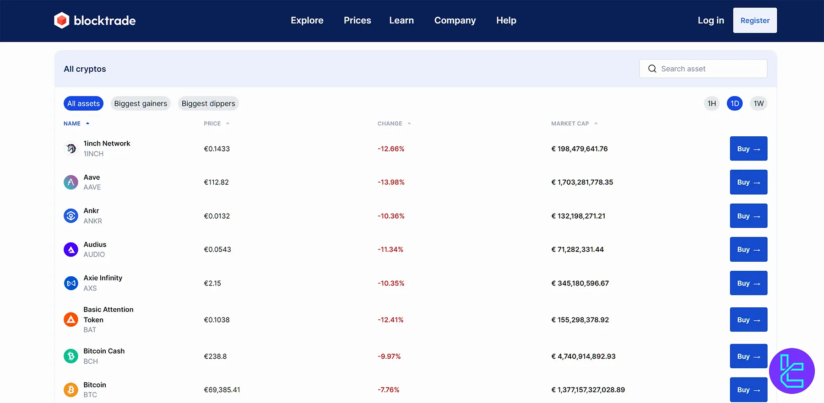Click the 1inch Network coin icon

71,149
